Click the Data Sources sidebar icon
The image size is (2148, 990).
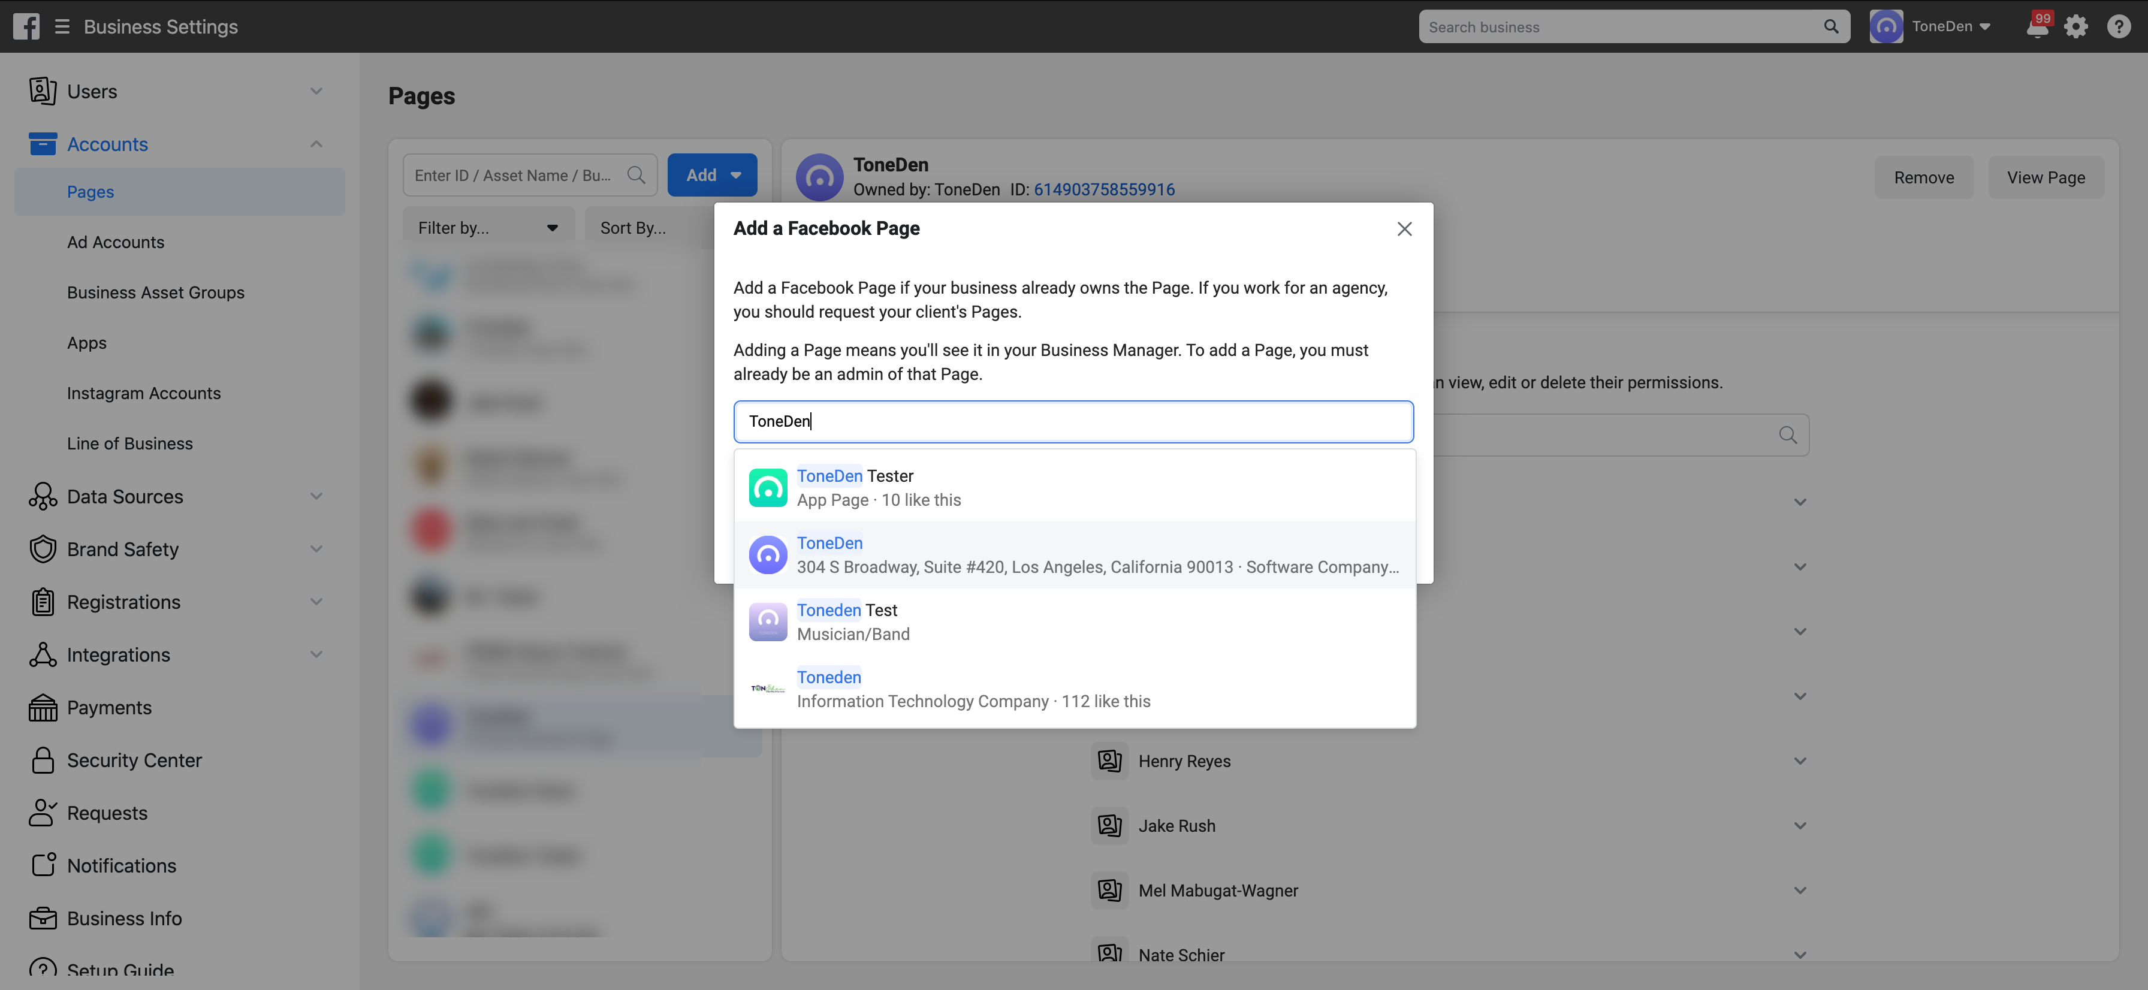(43, 496)
